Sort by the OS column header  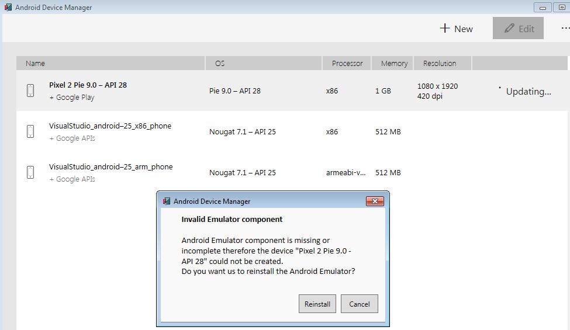(264, 63)
